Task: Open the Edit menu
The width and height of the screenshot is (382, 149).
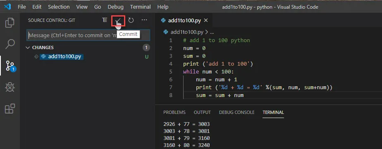Action: (x=37, y=7)
